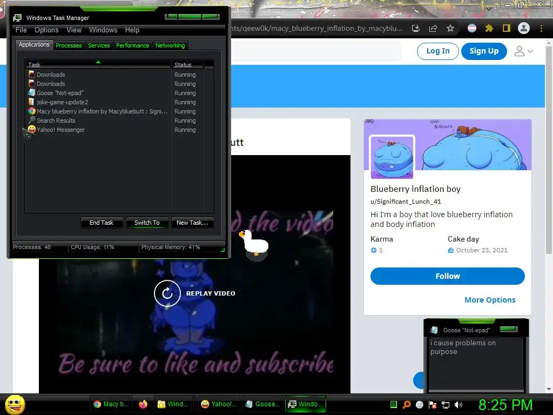Screen dimensions: 553x415
Task: Click the 8:25 PM clock
Action: [x=505, y=405]
